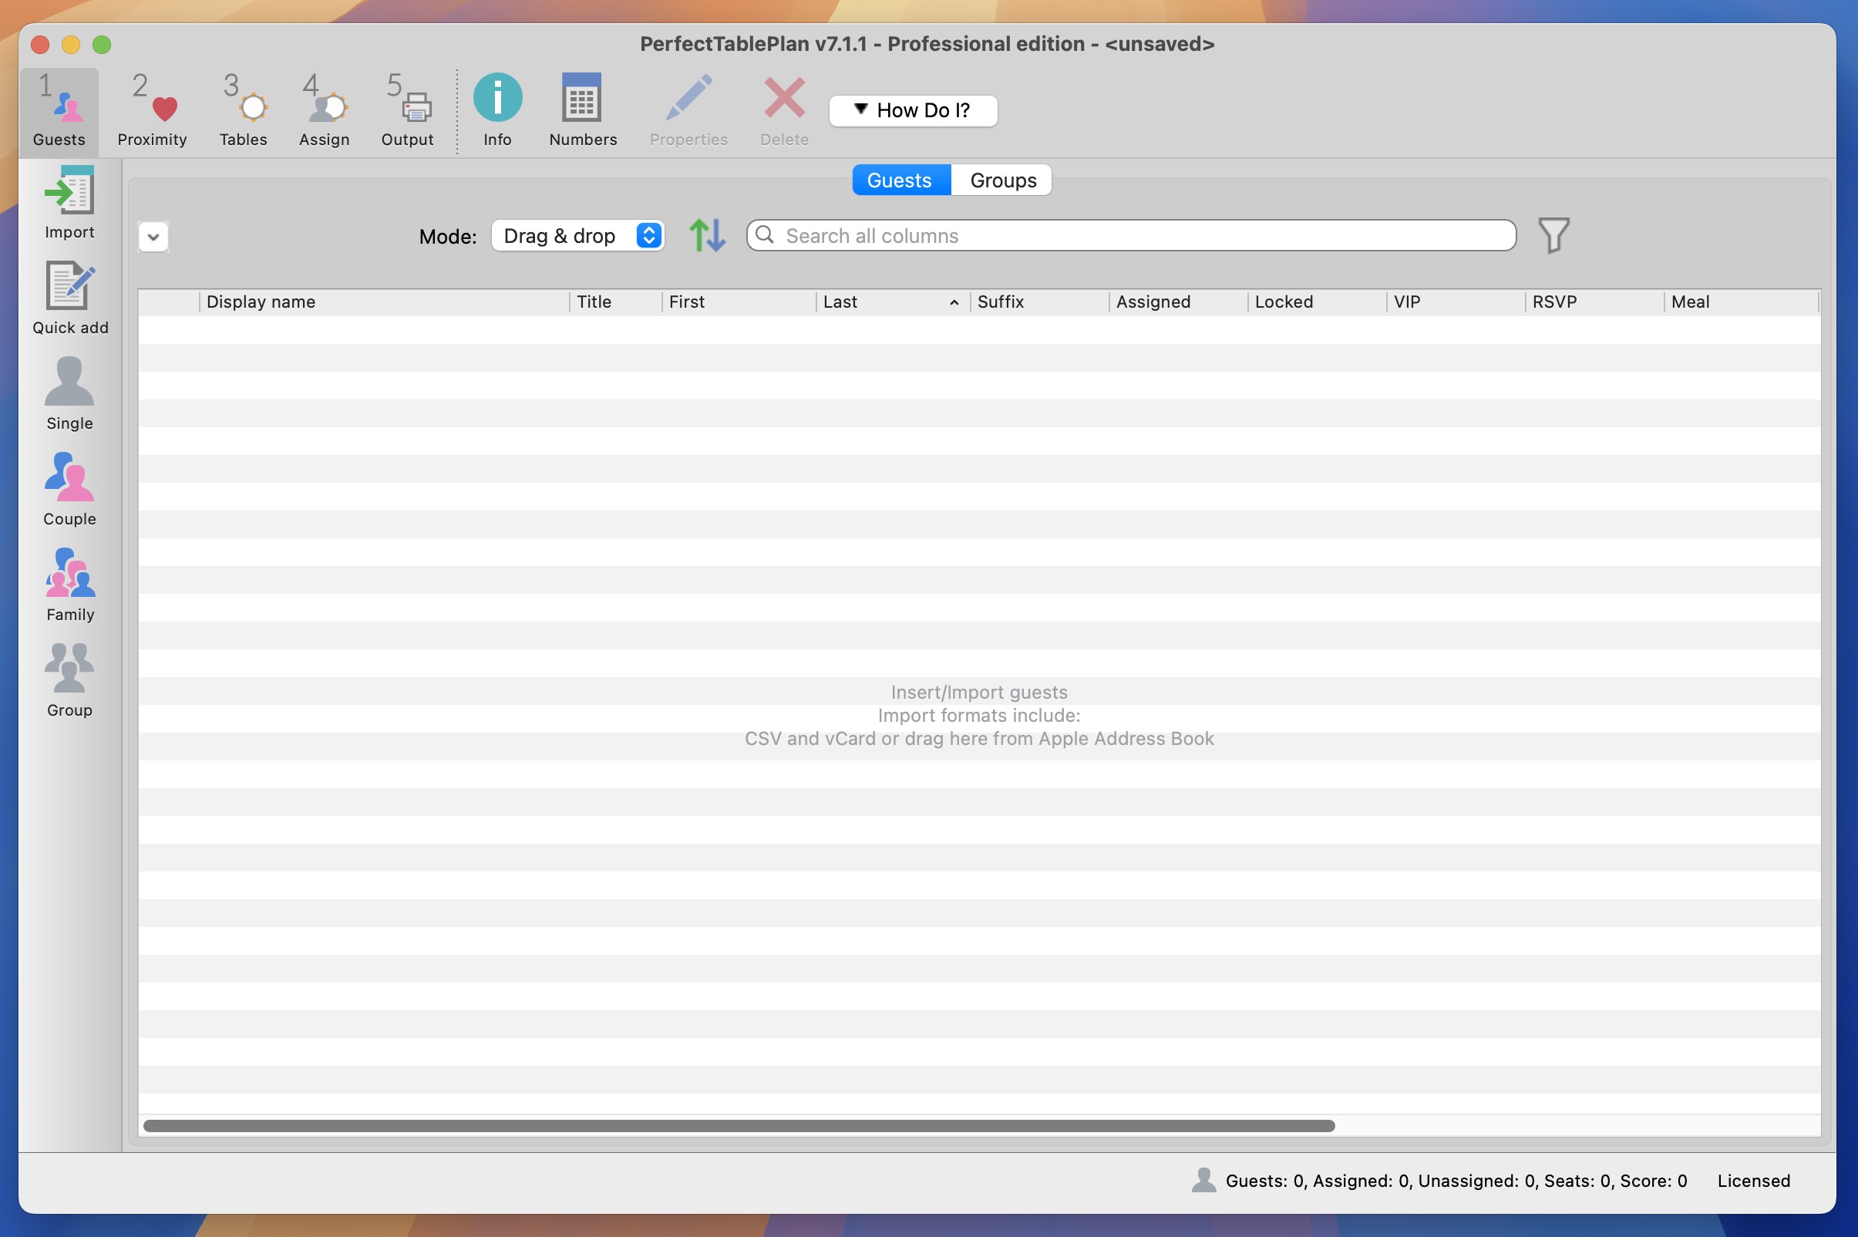The width and height of the screenshot is (1858, 1237).
Task: Click the green-blue sort arrows icon
Action: tap(707, 235)
